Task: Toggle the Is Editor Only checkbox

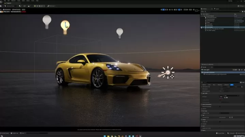Action: pyautogui.click(x=220, y=122)
